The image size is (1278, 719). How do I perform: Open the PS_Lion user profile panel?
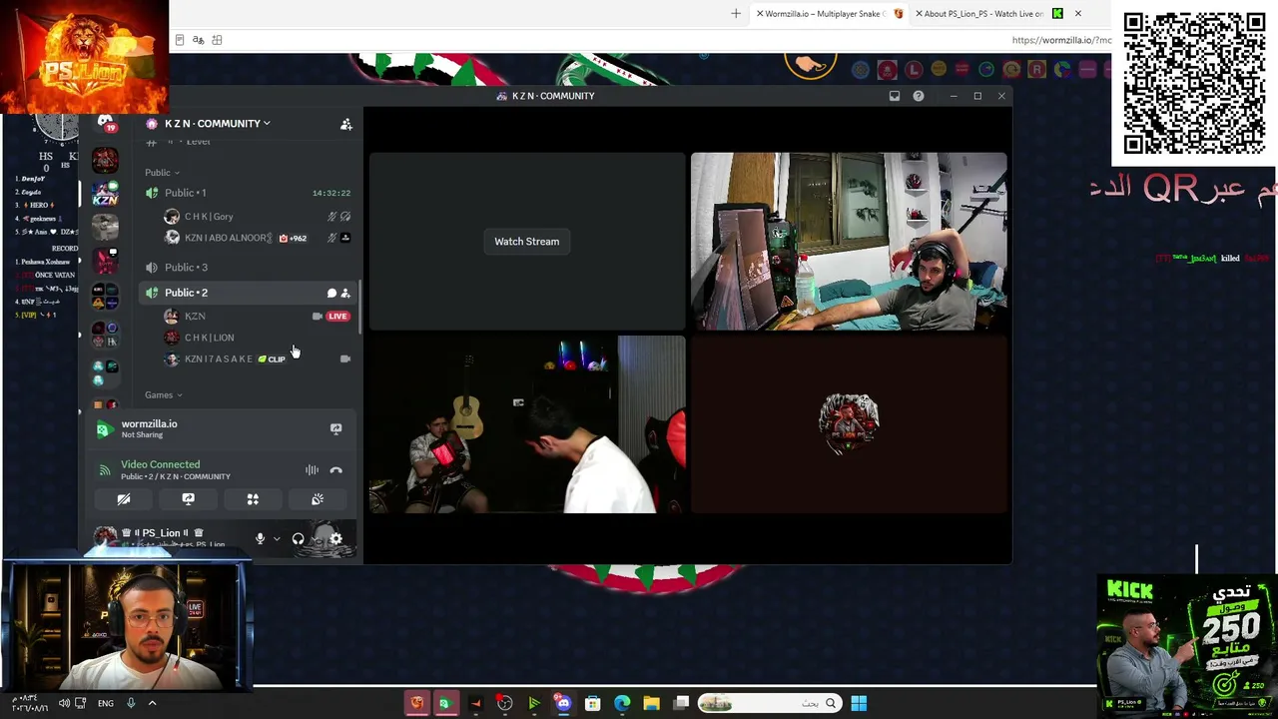click(x=167, y=538)
